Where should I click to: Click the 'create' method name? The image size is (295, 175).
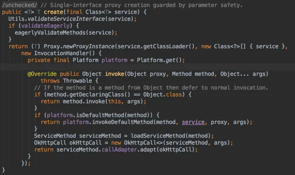pos(53,12)
